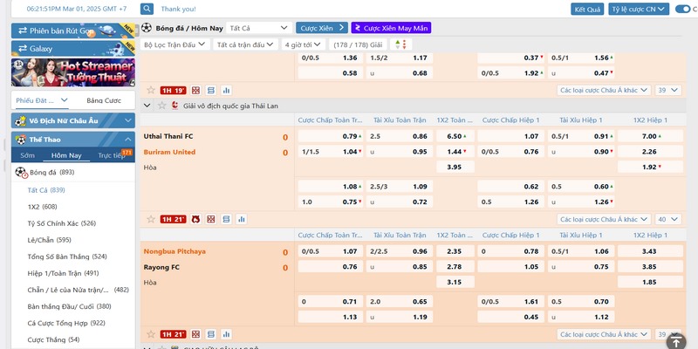
Task: Open lineup icon in the top match row
Action: click(x=195, y=90)
